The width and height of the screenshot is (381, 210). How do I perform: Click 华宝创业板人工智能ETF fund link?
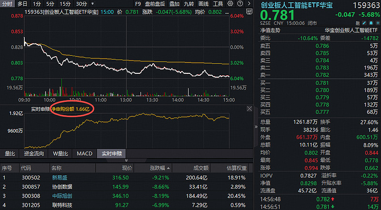(352, 30)
